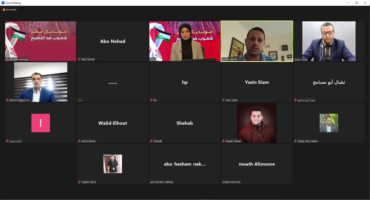
Task: Select the moath Alimoore participant tile
Action: pos(257,164)
